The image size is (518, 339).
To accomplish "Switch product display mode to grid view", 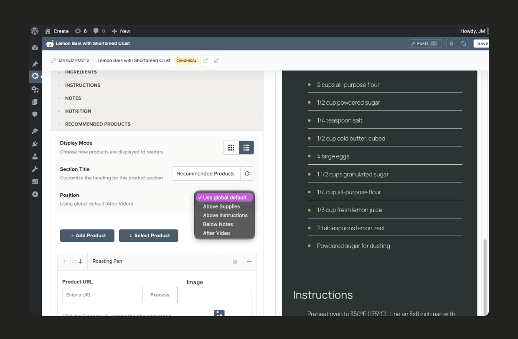I will pos(231,147).
